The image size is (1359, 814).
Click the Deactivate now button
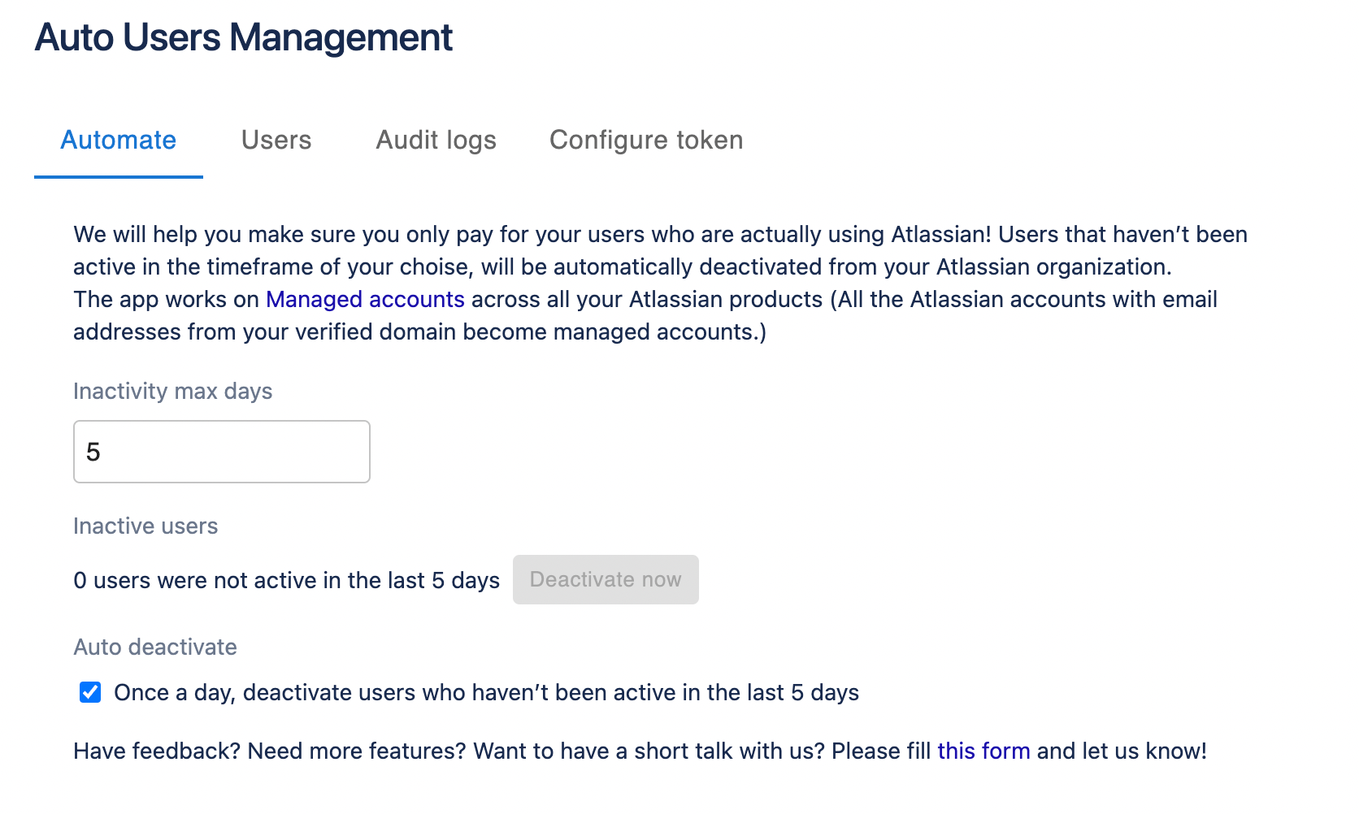606,579
